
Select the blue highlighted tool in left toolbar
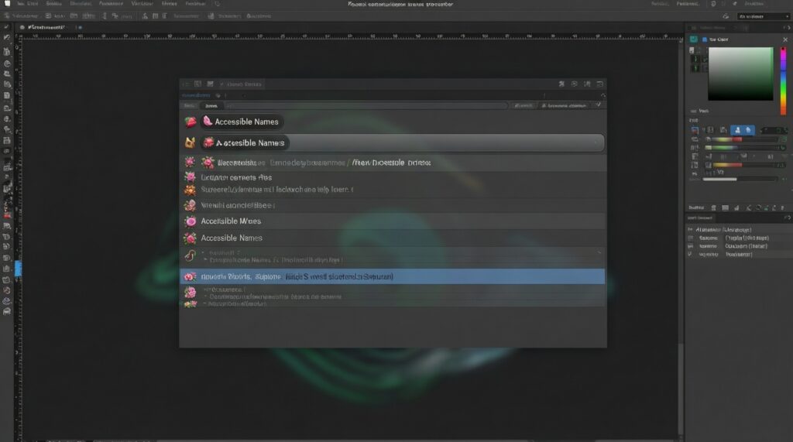pos(19,268)
